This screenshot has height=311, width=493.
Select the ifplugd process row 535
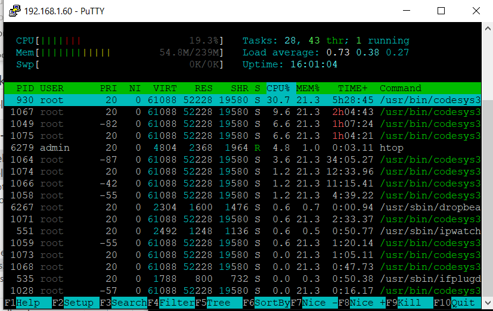(243, 279)
